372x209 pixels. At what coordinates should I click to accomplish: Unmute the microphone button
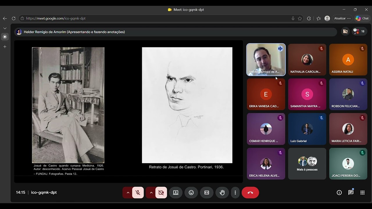[x=138, y=192]
